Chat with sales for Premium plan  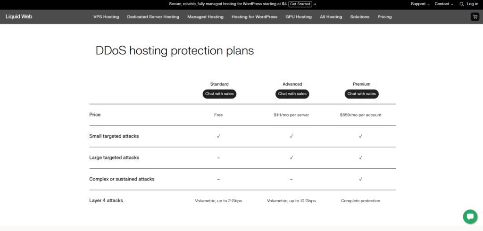(361, 94)
